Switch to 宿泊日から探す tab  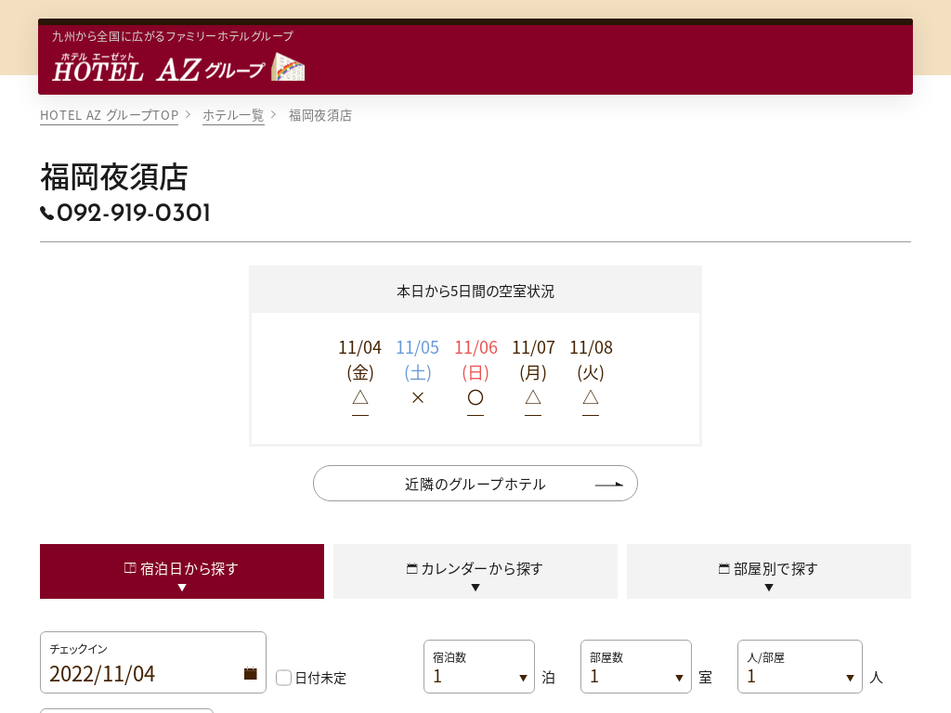click(182, 571)
